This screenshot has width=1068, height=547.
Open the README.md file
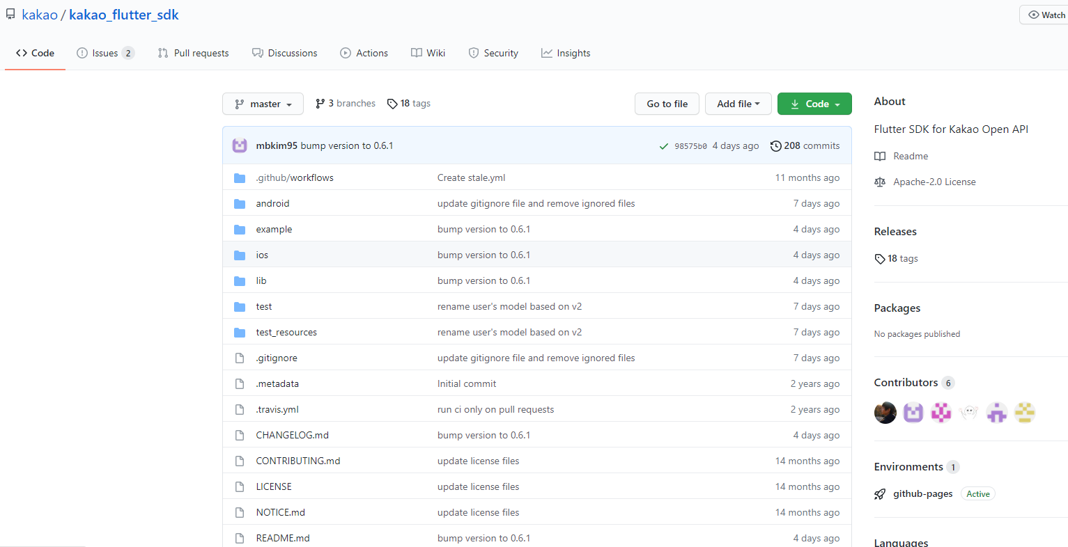point(283,538)
